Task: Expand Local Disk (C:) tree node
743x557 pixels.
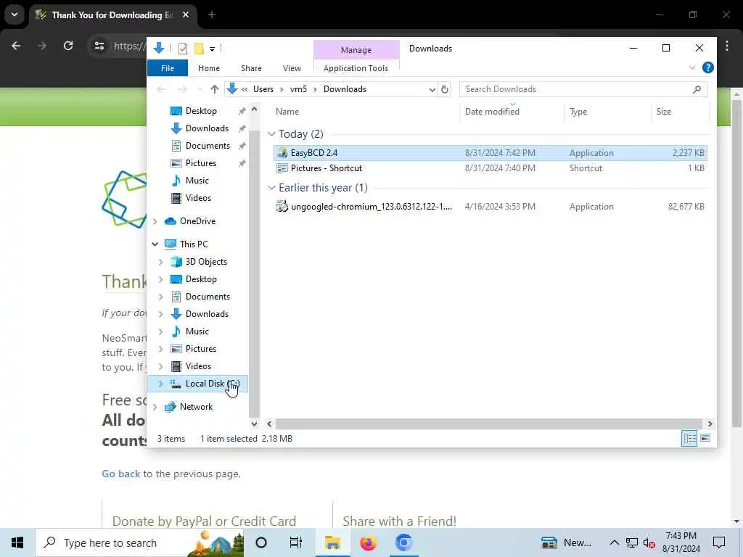Action: point(160,384)
